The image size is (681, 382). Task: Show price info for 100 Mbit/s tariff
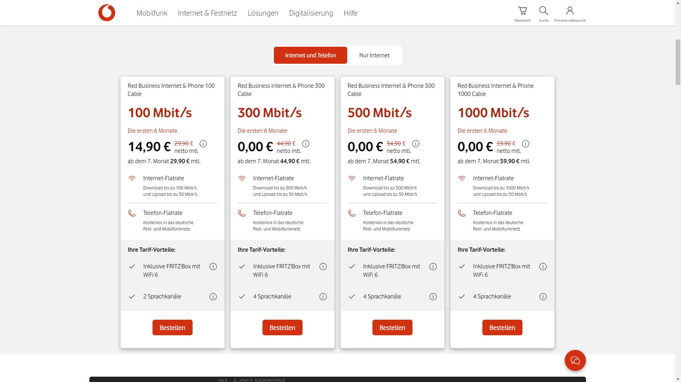coord(203,144)
